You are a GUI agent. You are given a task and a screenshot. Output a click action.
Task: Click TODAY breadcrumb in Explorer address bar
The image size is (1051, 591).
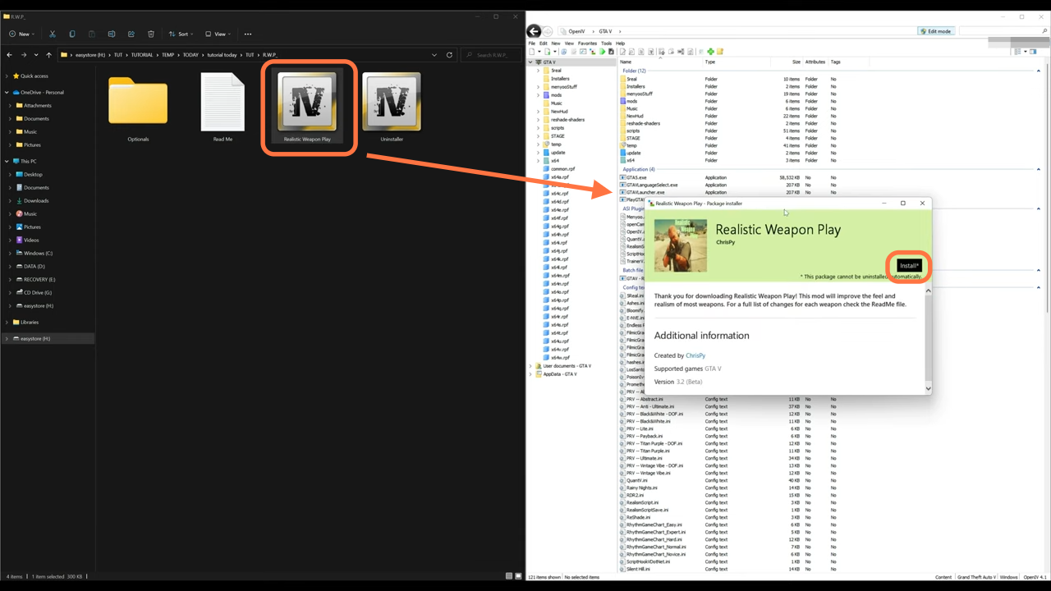click(x=190, y=55)
